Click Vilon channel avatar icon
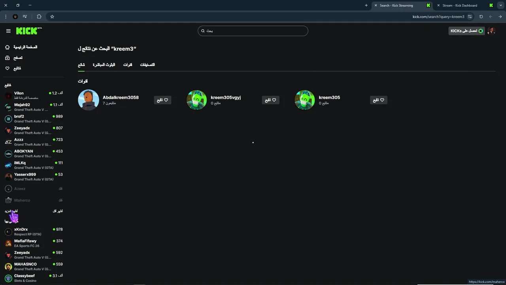Screen dimensions: 506x285 [8, 96]
